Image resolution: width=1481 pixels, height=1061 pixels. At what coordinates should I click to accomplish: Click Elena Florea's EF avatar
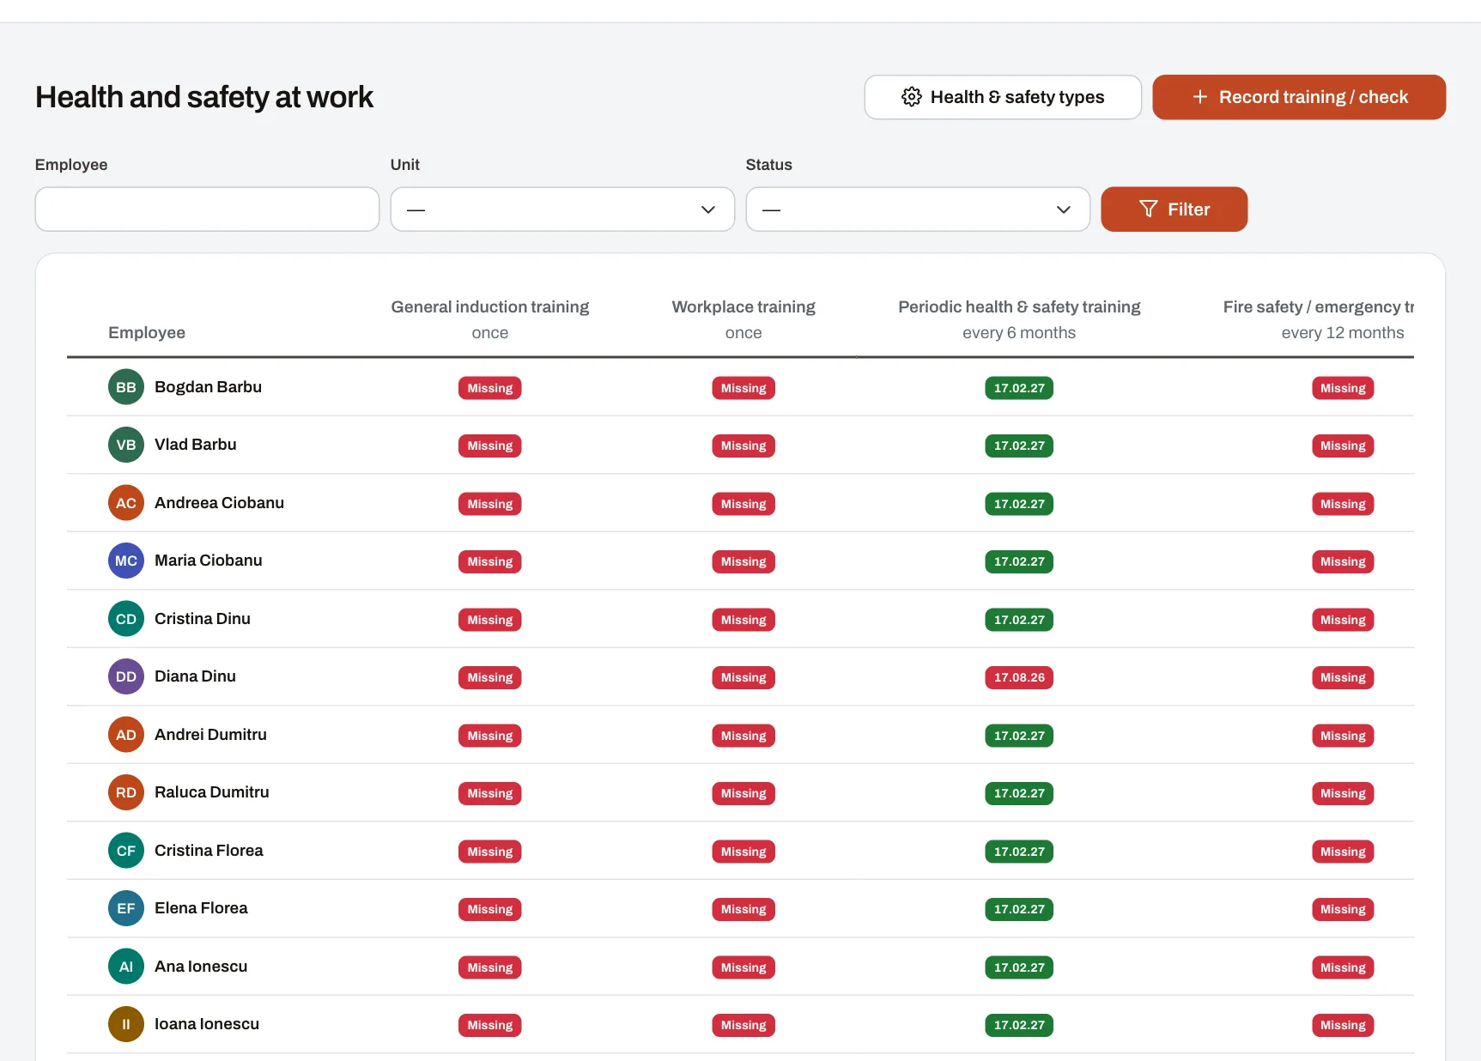click(126, 908)
